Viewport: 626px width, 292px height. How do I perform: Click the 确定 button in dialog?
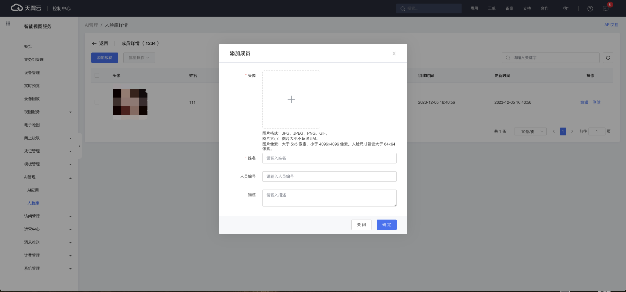[386, 225]
